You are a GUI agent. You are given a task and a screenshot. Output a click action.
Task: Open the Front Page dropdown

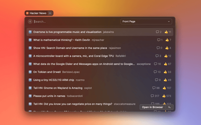tap(146, 22)
